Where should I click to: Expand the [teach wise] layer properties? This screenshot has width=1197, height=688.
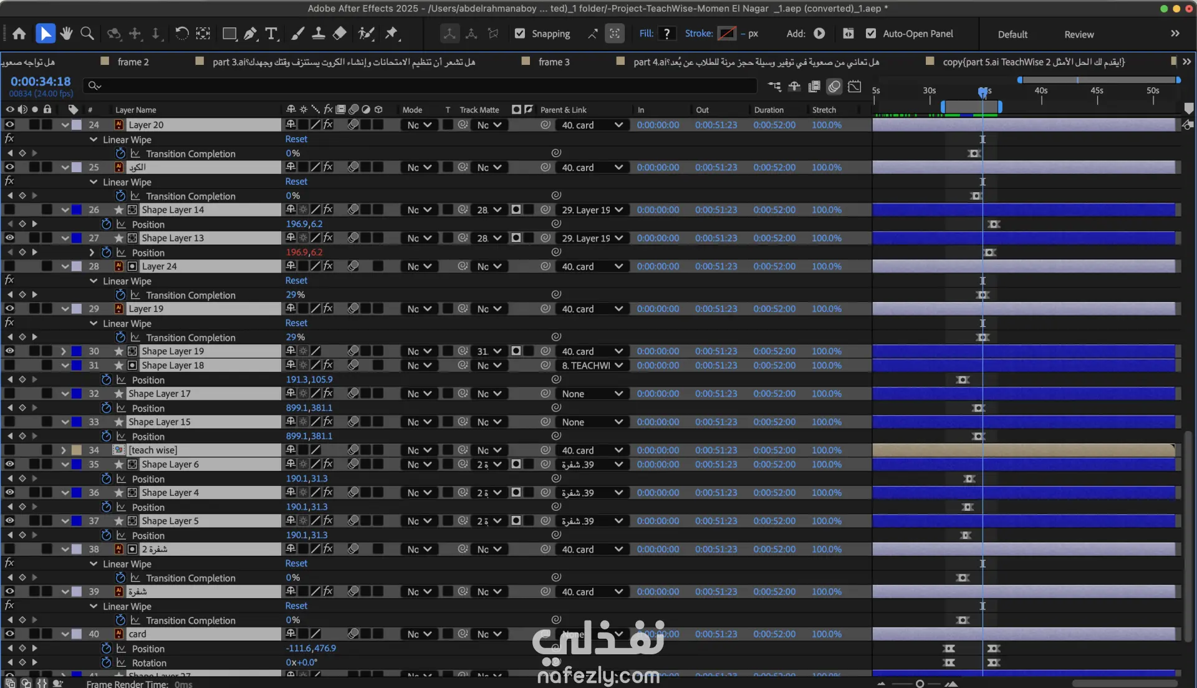(63, 450)
